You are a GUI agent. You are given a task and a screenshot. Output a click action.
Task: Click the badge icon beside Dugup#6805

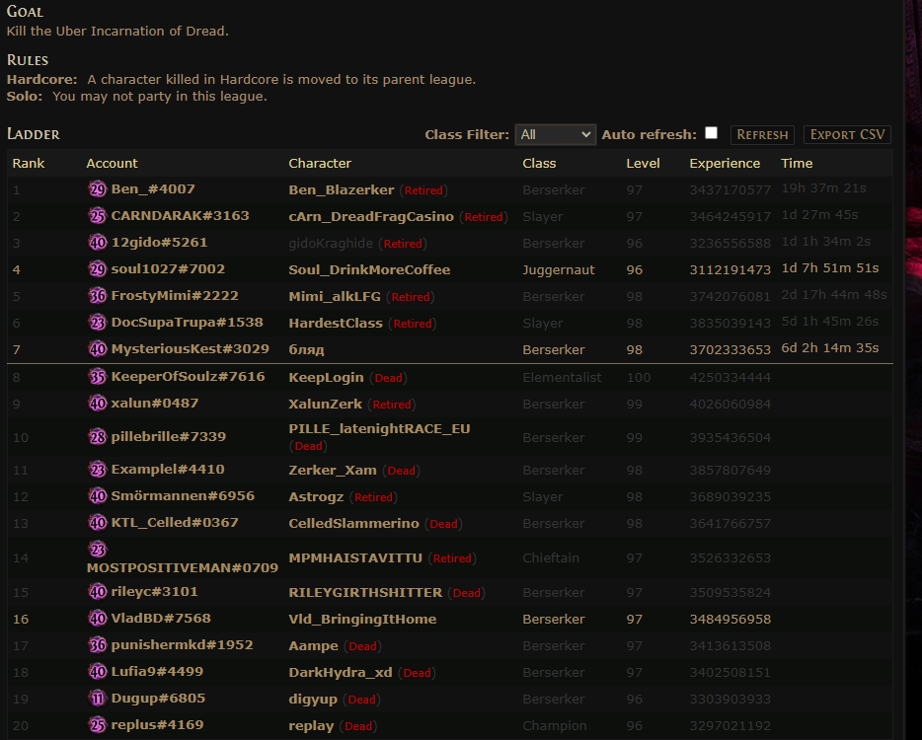[x=97, y=699]
